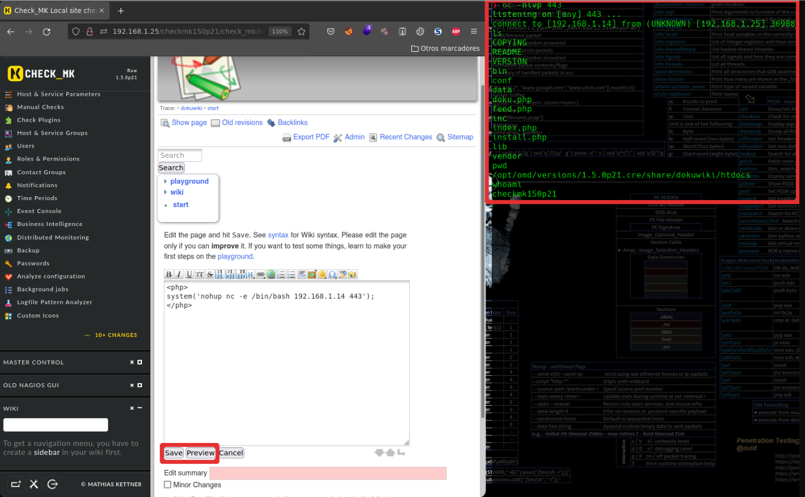Go to Business Intelligence sidebar entry
Image resolution: width=805 pixels, height=497 pixels.
tap(50, 224)
